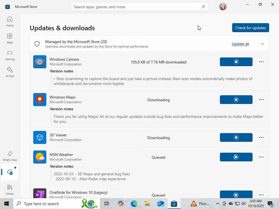This screenshot has width=279, height=209.
Task: Open Task View on the taskbar
Action: pyautogui.click(x=107, y=204)
